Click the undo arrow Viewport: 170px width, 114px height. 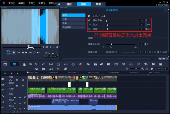36,64
